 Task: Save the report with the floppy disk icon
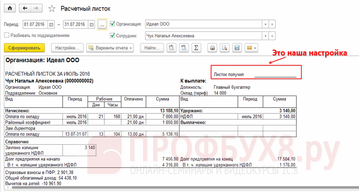tap(237, 48)
